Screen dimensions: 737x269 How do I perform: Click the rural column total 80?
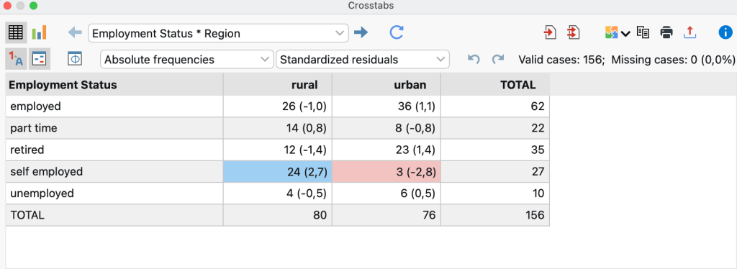(277, 215)
